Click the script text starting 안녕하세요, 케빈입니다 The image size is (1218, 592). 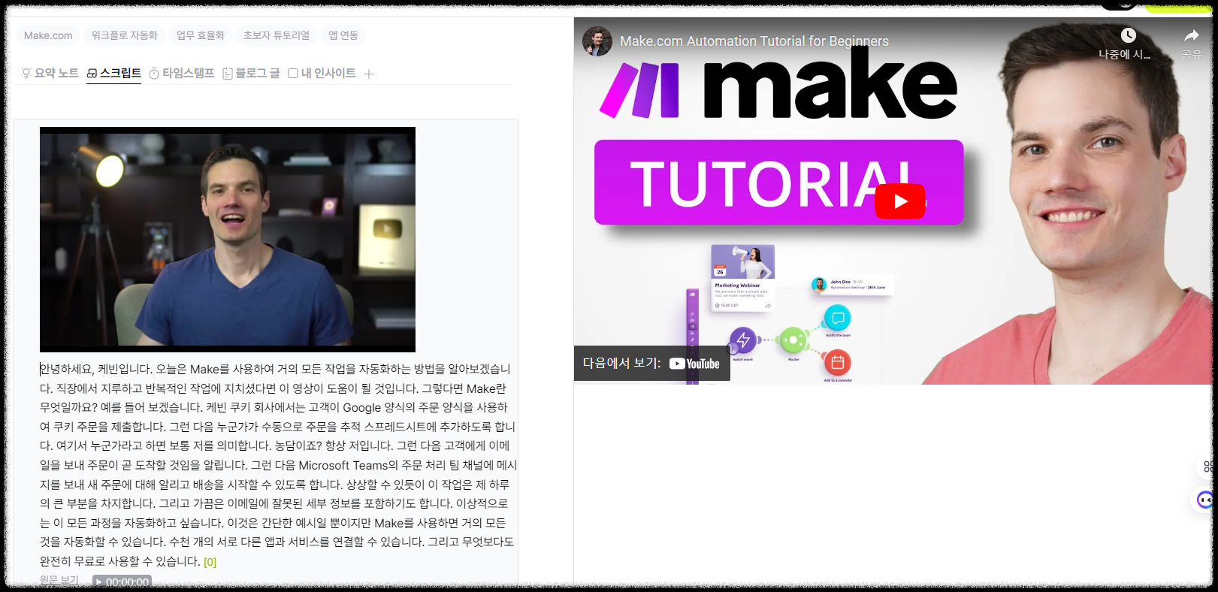pyautogui.click(x=277, y=465)
